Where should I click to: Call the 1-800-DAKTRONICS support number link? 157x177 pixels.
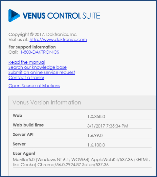click(x=40, y=52)
